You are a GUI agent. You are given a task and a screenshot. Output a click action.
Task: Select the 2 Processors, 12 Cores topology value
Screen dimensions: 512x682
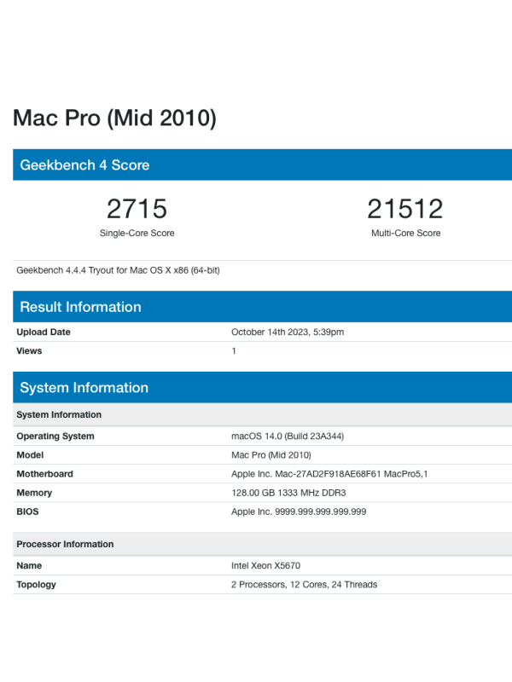tap(304, 585)
